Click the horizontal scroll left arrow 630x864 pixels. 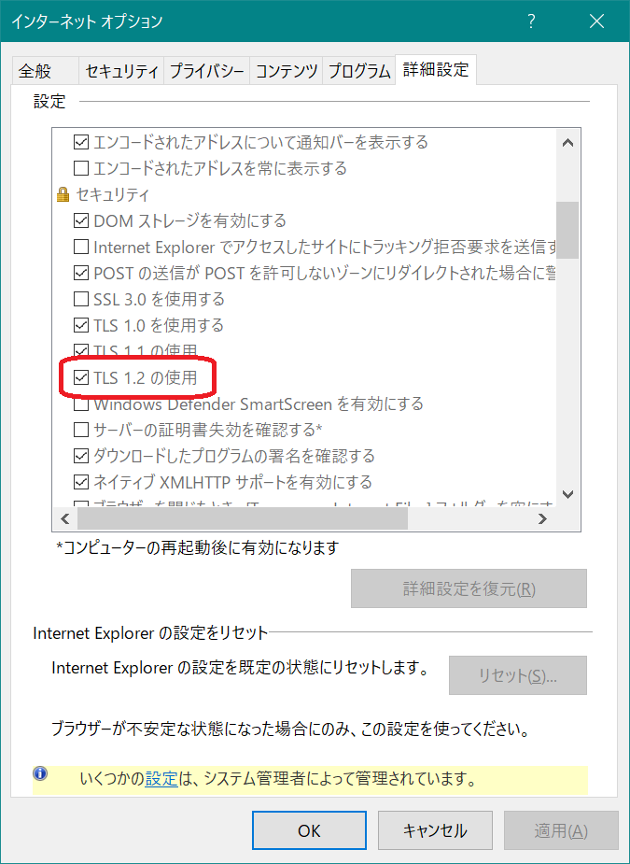pyautogui.click(x=65, y=518)
